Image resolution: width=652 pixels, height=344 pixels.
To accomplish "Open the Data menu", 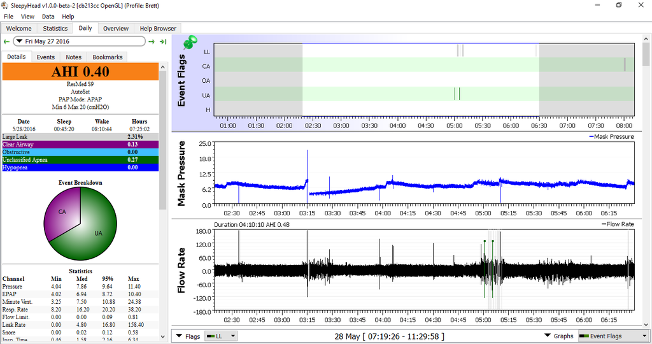I will point(48,17).
